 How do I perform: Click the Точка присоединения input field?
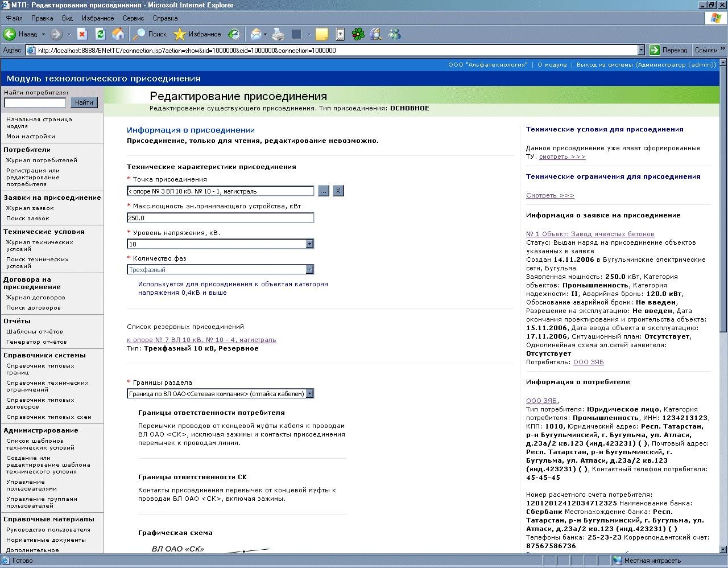221,191
